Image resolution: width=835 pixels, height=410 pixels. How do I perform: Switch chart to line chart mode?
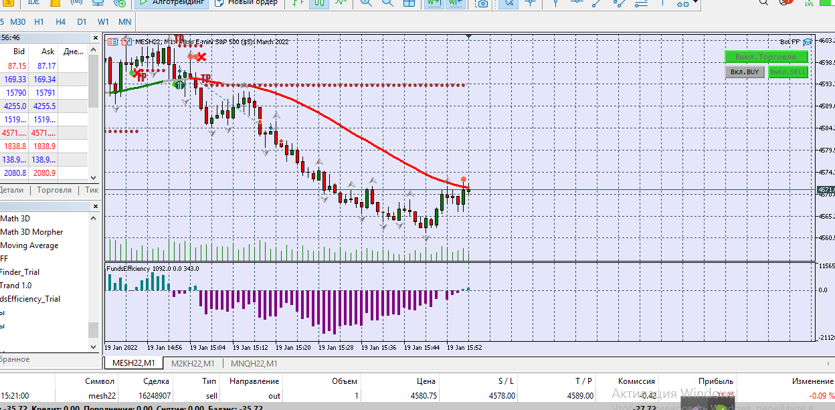tap(341, 4)
